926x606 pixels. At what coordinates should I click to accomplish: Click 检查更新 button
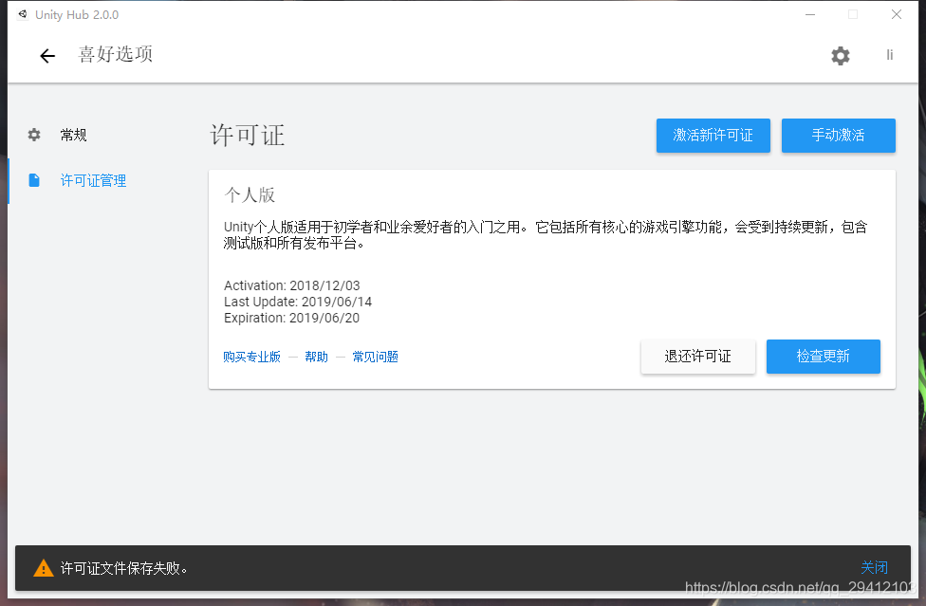click(x=823, y=357)
